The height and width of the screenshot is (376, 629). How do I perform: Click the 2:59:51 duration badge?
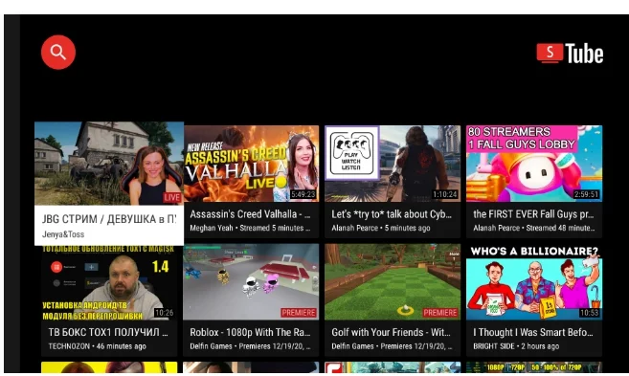[x=587, y=194]
